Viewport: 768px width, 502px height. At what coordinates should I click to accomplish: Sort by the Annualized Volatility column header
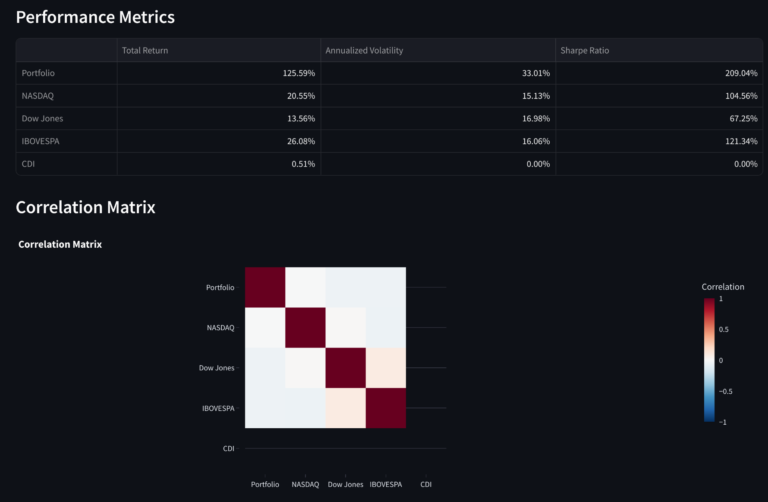pos(438,50)
